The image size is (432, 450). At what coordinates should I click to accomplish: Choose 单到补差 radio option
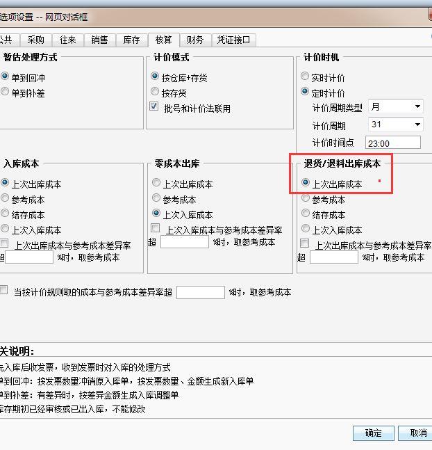pos(5,91)
